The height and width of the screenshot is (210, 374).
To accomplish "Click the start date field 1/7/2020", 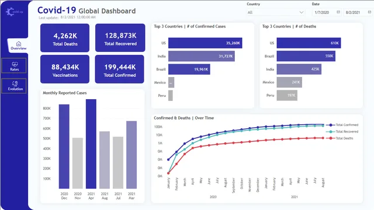I will click(x=327, y=12).
